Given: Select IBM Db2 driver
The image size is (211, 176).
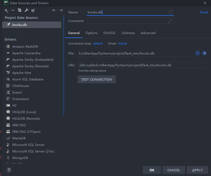Looking at the screenshot, I should pos(32,125).
